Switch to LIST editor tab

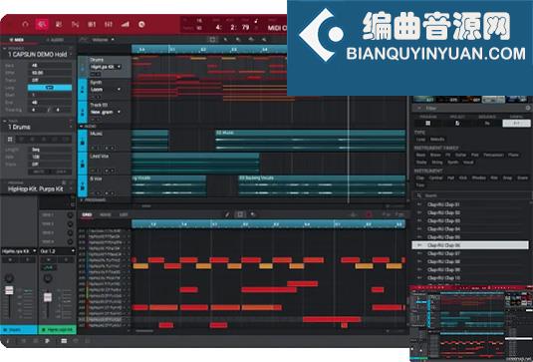pyautogui.click(x=124, y=214)
